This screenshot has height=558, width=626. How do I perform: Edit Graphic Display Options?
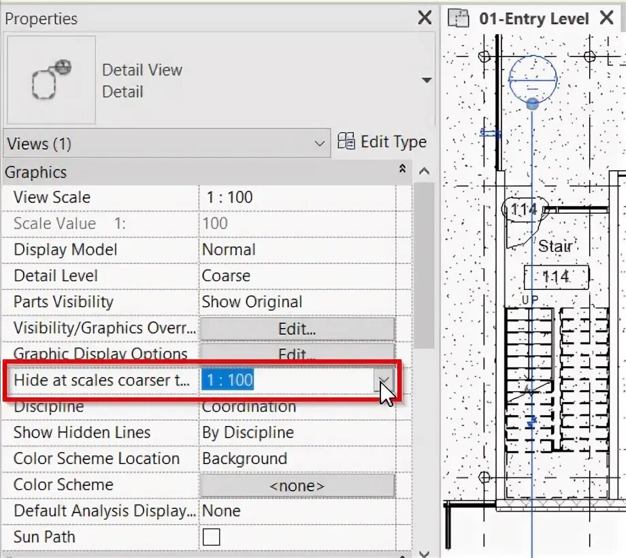(x=297, y=352)
